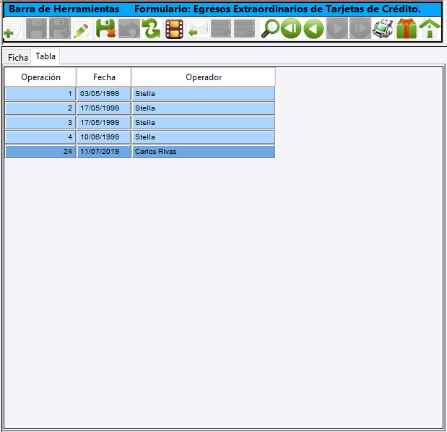
Task: Click the Stella operator cell in operation 4 row
Action: [x=203, y=137]
